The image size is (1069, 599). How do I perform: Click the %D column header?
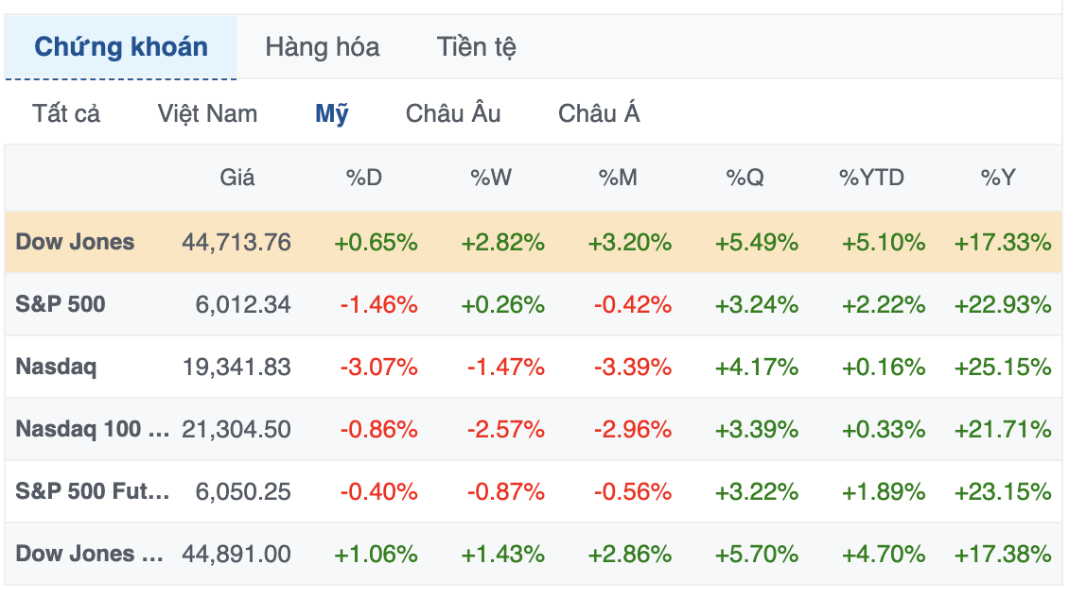coord(363,177)
